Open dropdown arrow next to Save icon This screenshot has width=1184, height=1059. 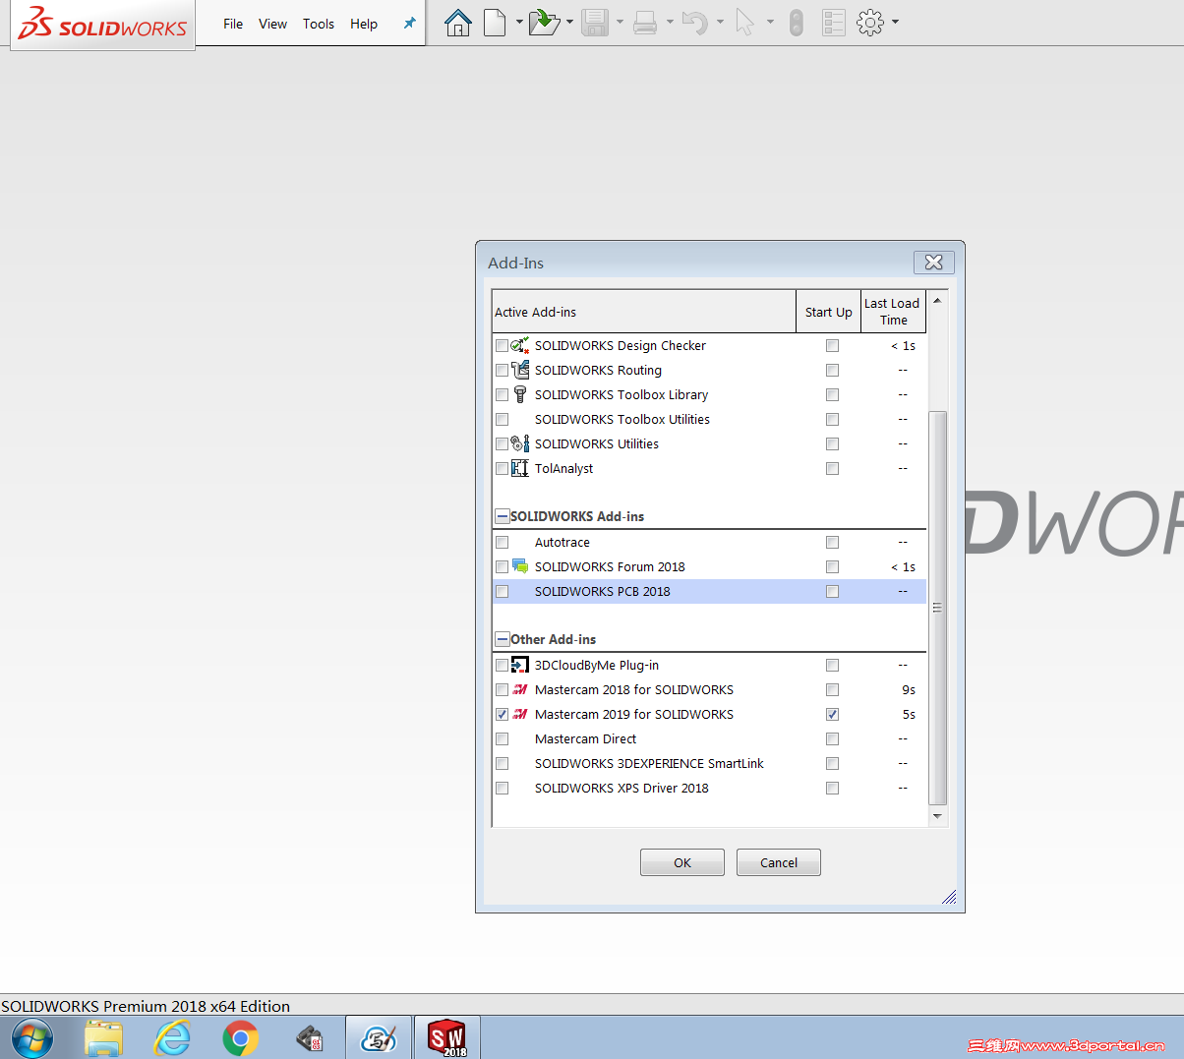click(620, 22)
